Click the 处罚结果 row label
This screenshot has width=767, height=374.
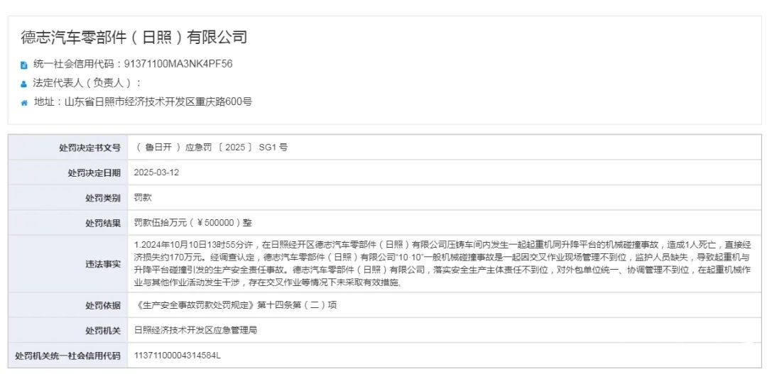click(x=103, y=224)
